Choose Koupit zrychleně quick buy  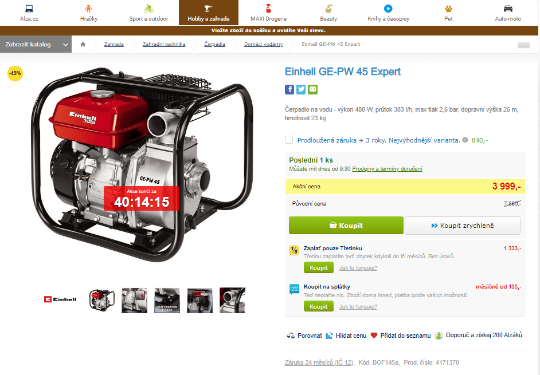tap(463, 226)
